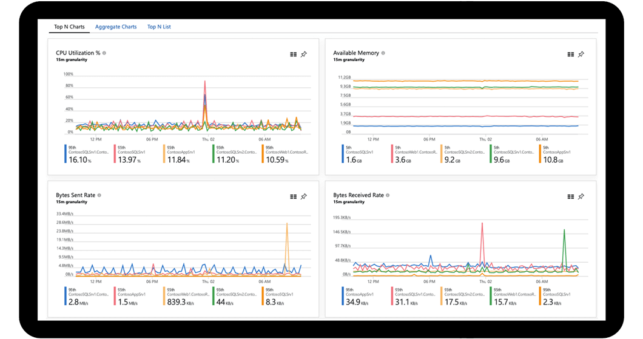Click the green bytes received spike peak
Image resolution: width=643 pixels, height=339 pixels.
[x=564, y=230]
